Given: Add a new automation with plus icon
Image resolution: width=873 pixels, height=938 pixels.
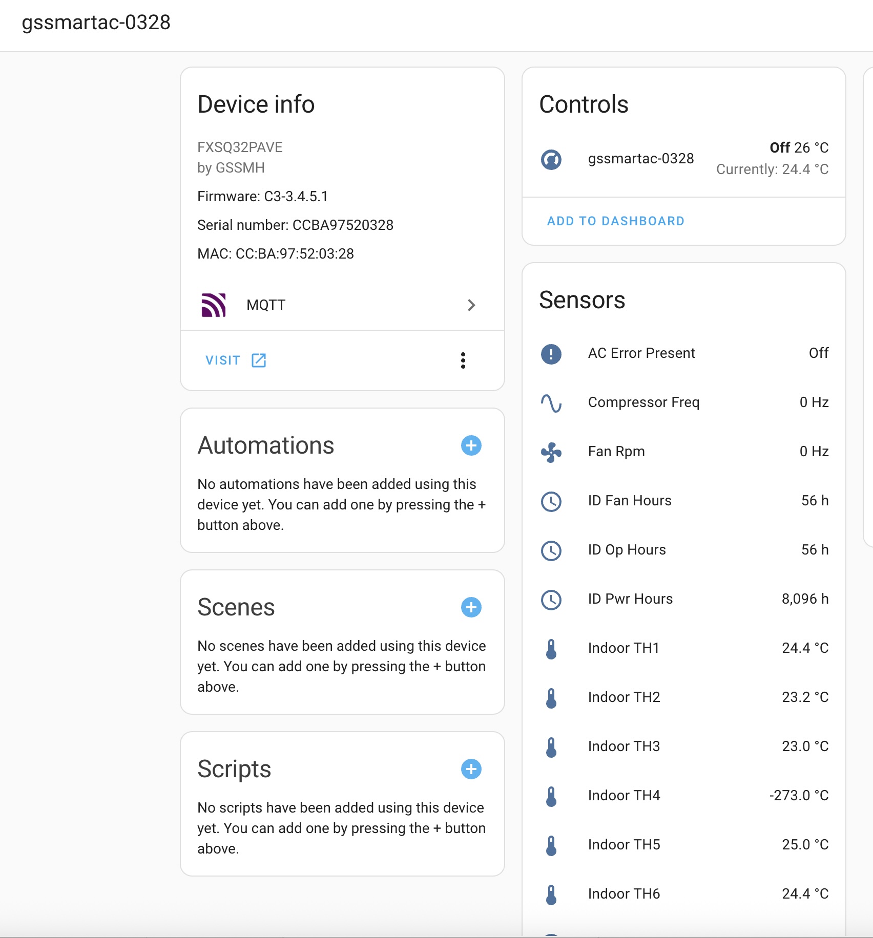Looking at the screenshot, I should [471, 445].
